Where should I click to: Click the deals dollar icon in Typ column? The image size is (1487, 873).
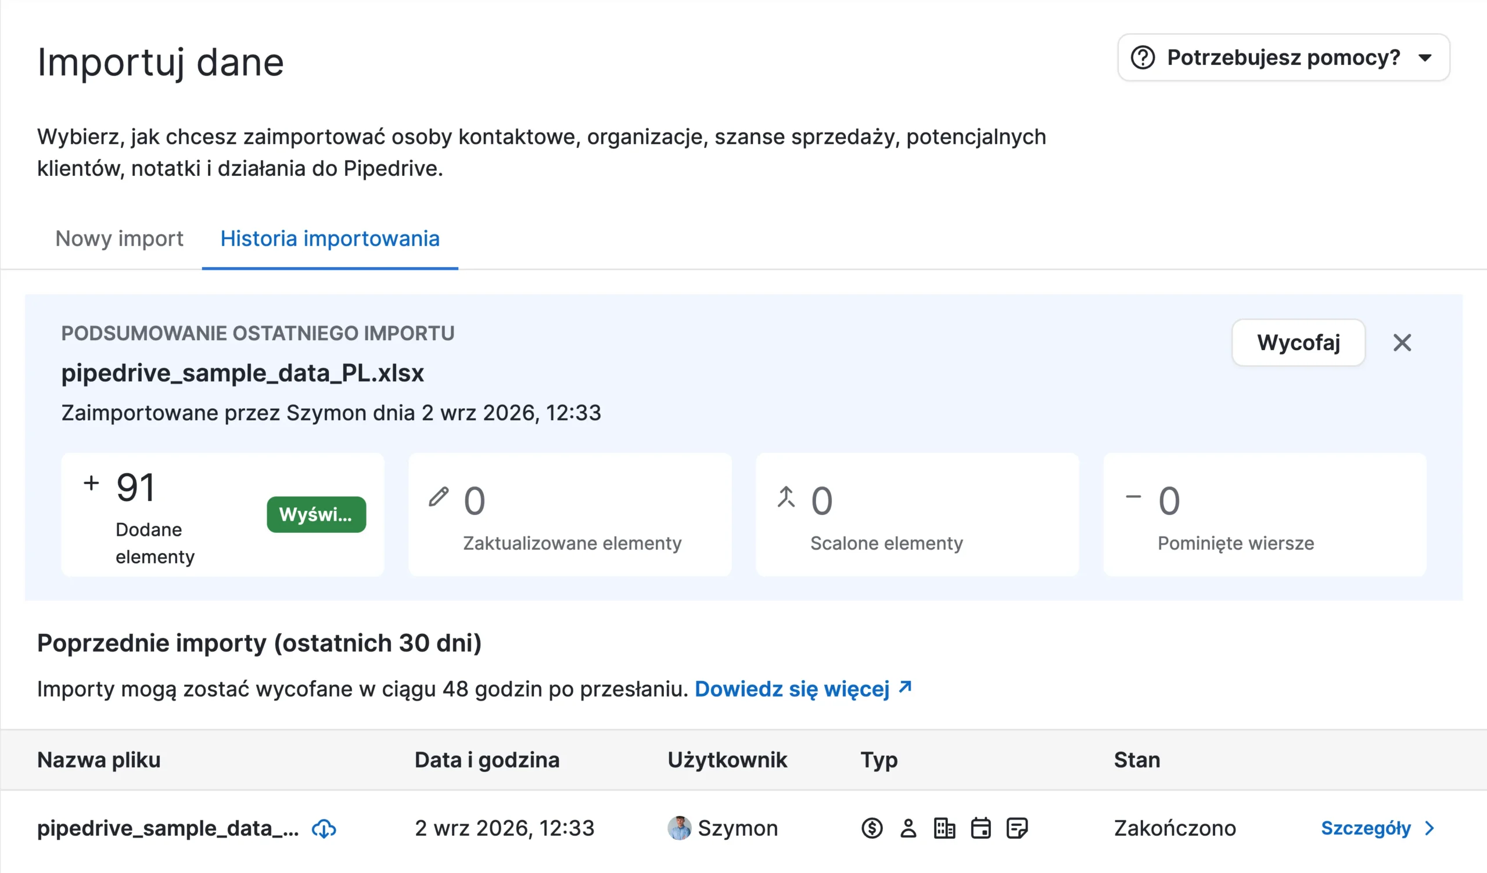click(871, 828)
